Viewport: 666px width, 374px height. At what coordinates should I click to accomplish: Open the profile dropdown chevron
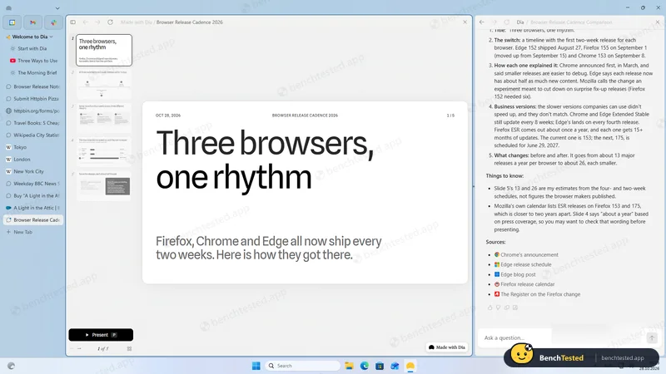(57, 8)
